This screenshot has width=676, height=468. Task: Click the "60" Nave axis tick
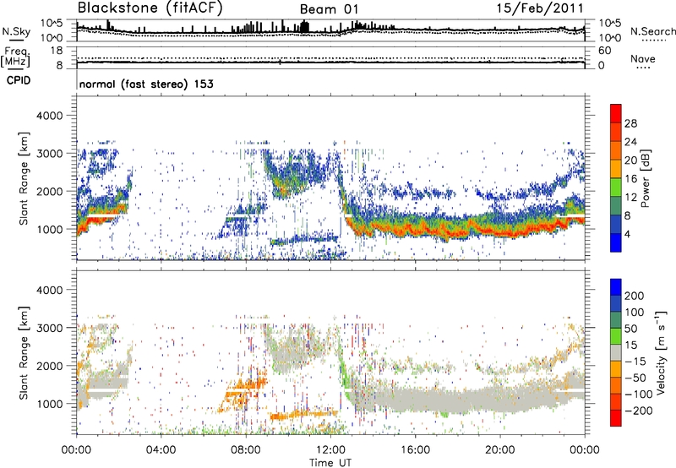pyautogui.click(x=604, y=51)
